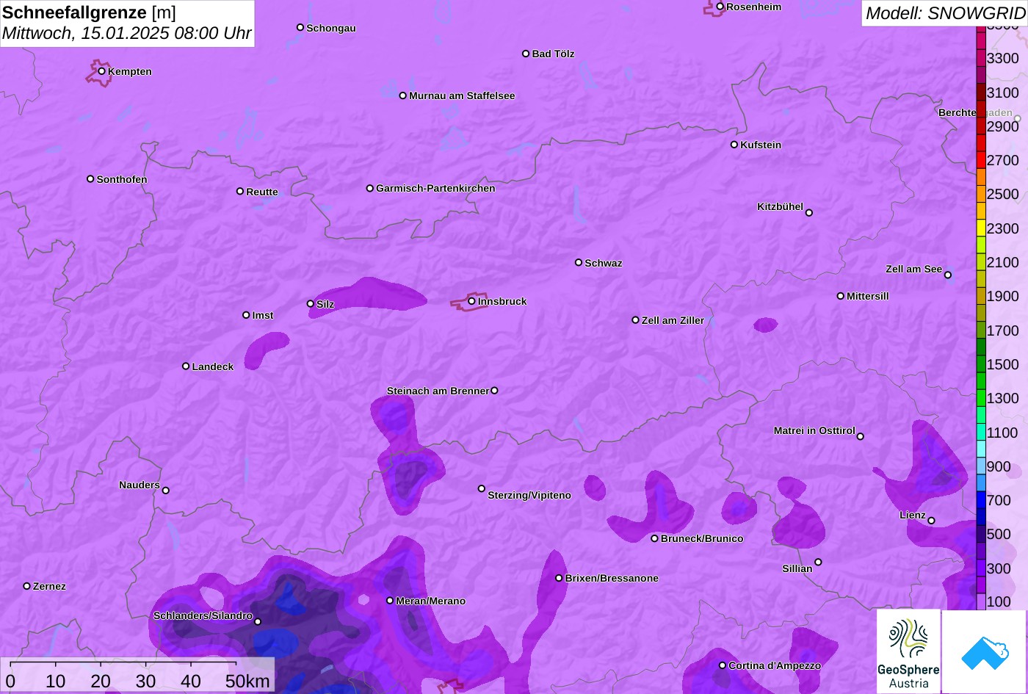
Task: Click the Meran/Merano marker dot
Action: point(390,601)
